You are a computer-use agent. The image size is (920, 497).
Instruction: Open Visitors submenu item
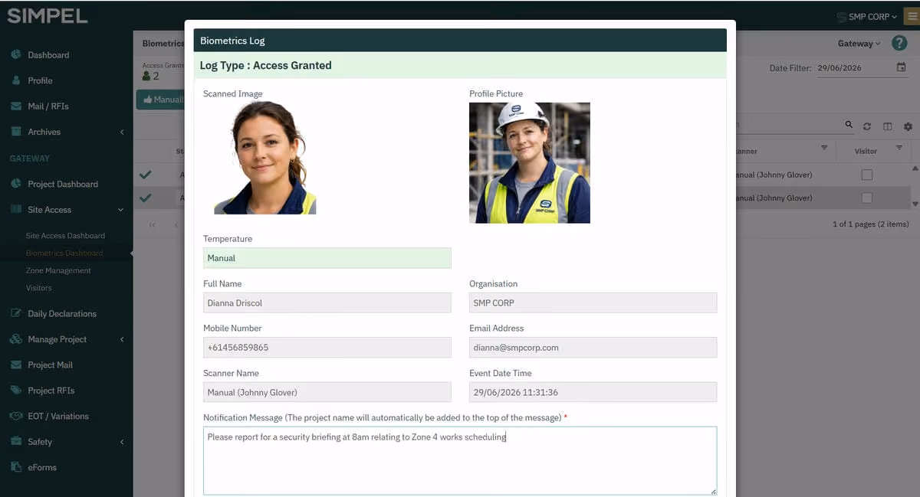click(x=39, y=288)
